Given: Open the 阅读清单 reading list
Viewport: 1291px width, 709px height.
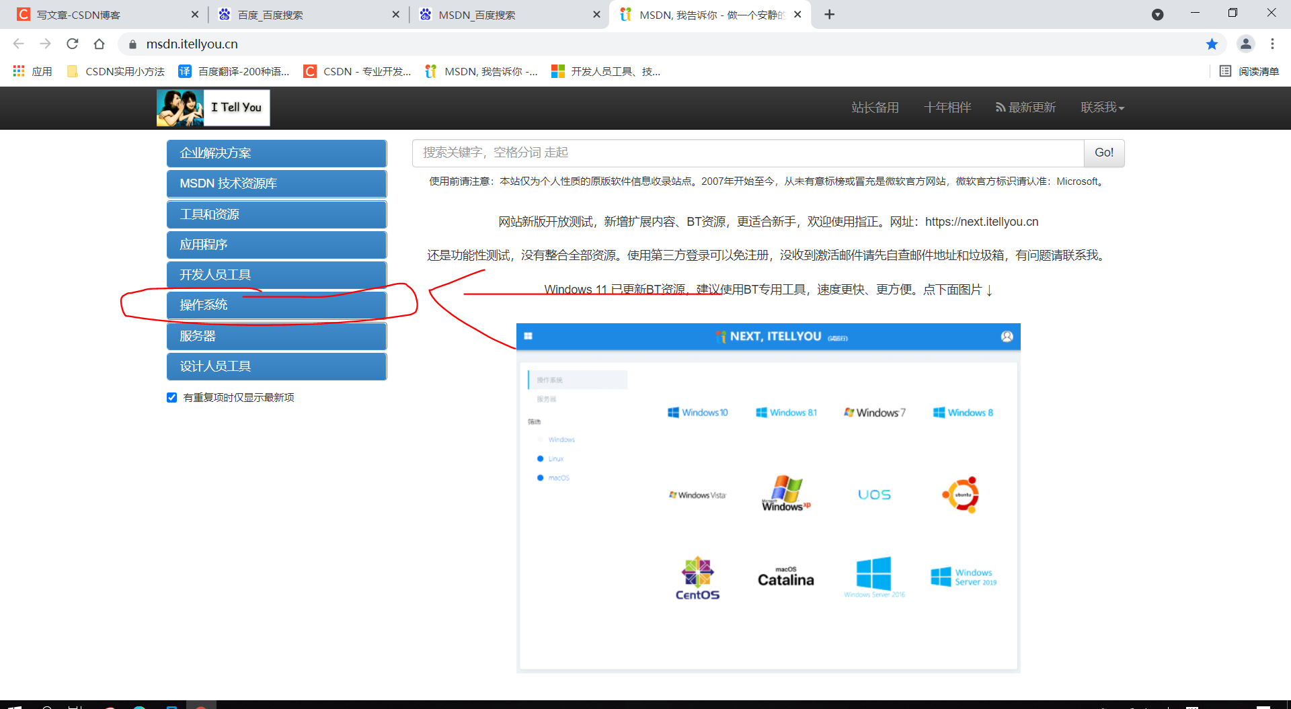Looking at the screenshot, I should point(1249,71).
